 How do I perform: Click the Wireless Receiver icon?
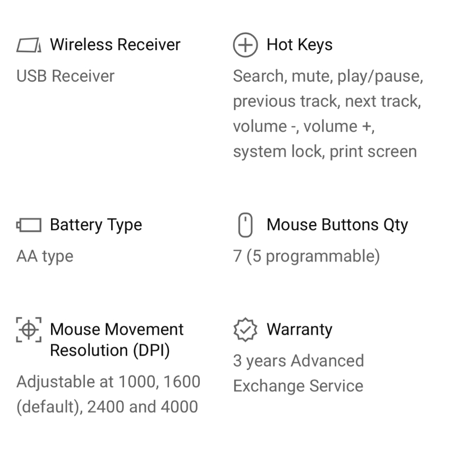[x=29, y=45]
